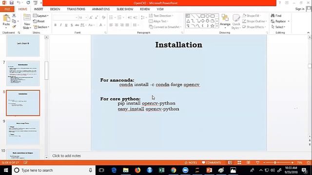This screenshot has height=175, width=312.
Task: Switch to the TRANSITIONS tab
Action: coord(76,9)
